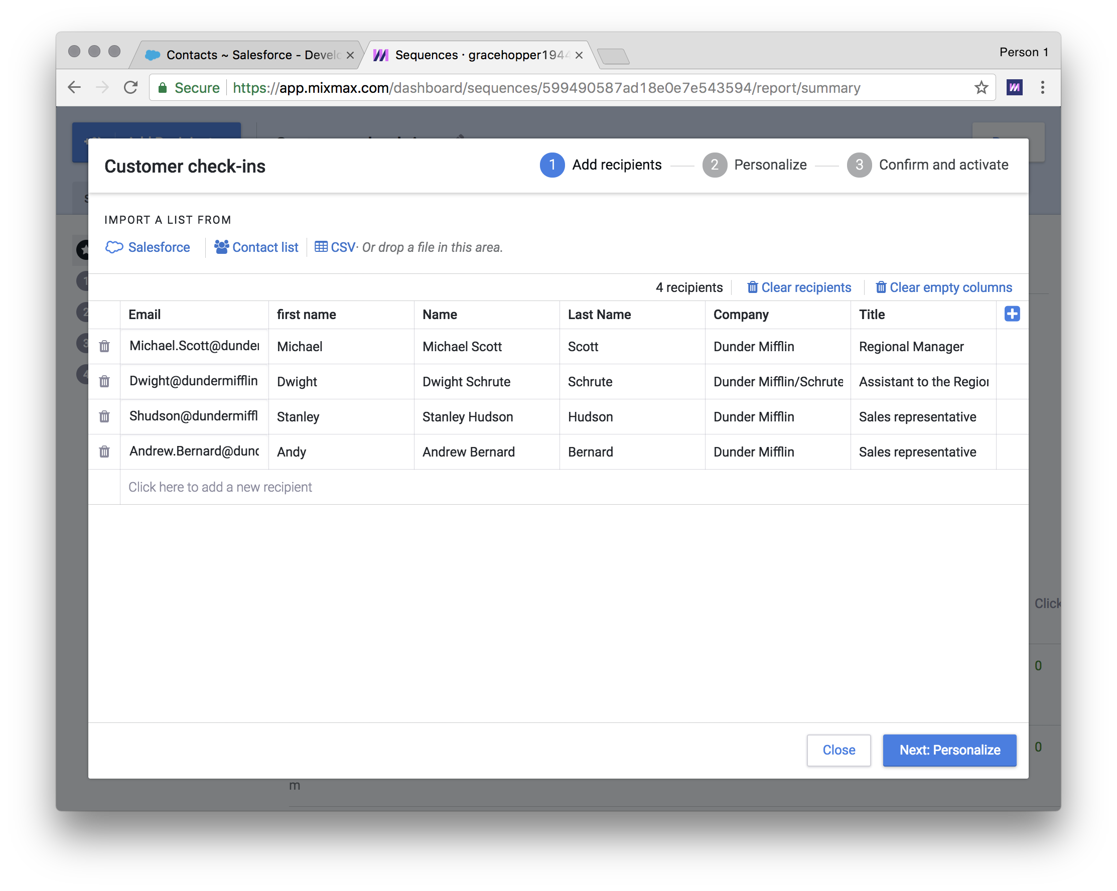This screenshot has width=1117, height=891.
Task: Click Next: Personalize button
Action: click(x=949, y=750)
